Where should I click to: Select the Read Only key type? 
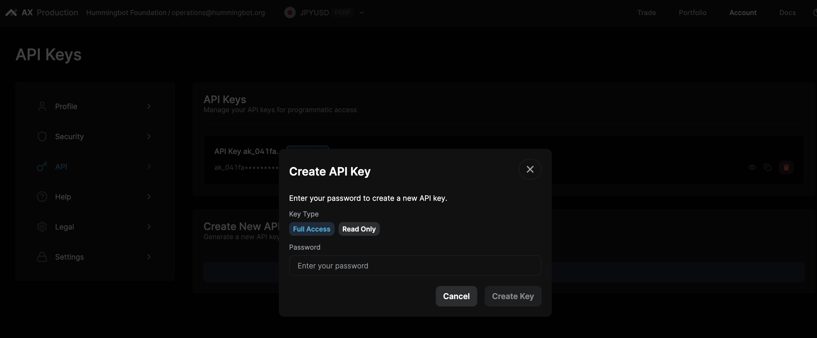[x=359, y=229]
